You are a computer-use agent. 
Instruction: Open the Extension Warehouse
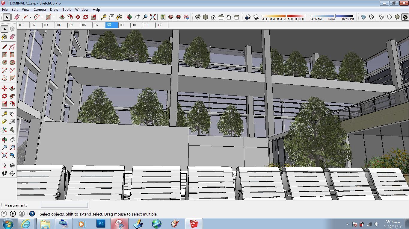[179, 17]
